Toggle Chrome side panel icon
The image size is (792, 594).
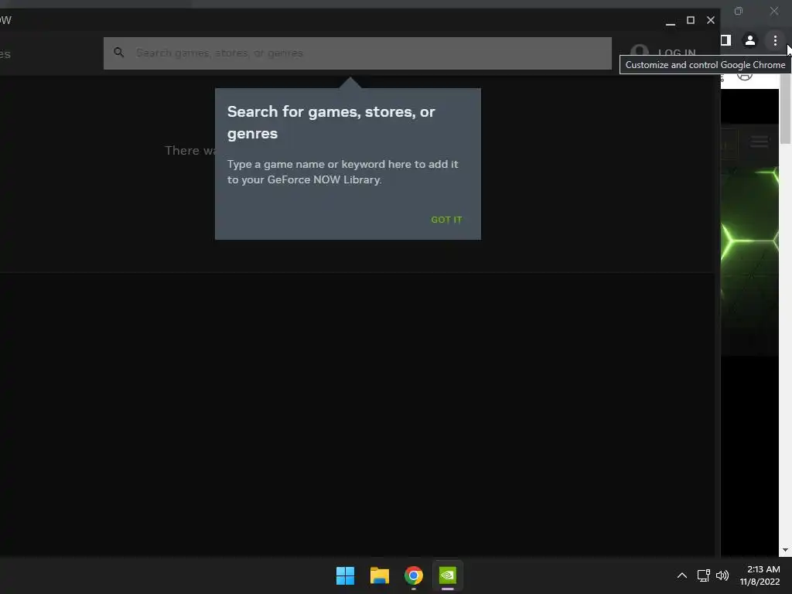(725, 40)
